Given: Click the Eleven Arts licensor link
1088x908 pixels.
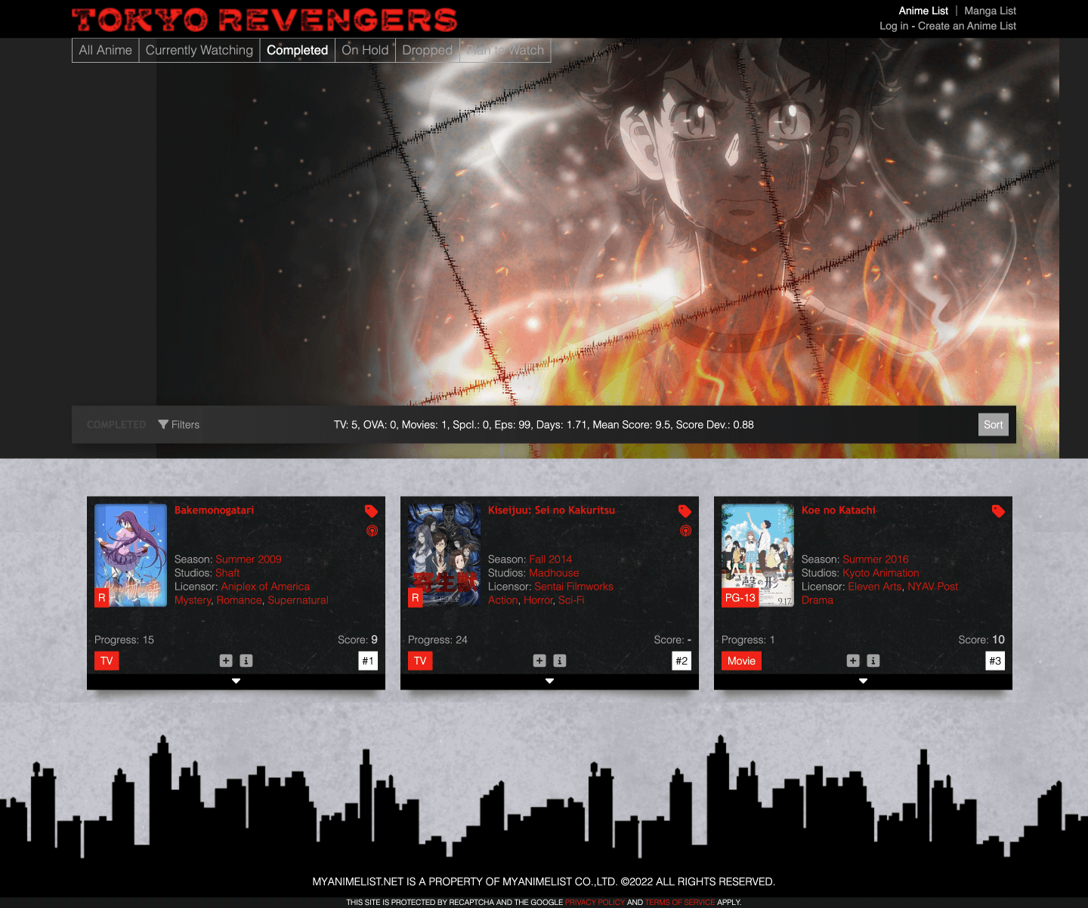Looking at the screenshot, I should point(875,587).
